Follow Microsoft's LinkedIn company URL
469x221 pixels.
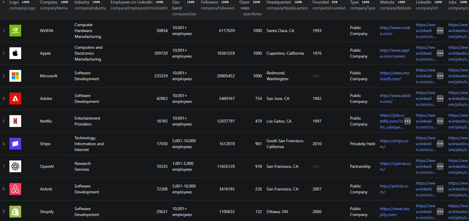coord(426,76)
